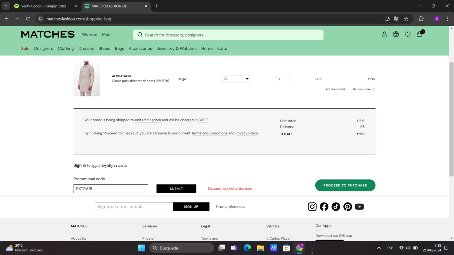Open the shopping bag icon
The height and width of the screenshot is (255, 454).
point(420,34)
